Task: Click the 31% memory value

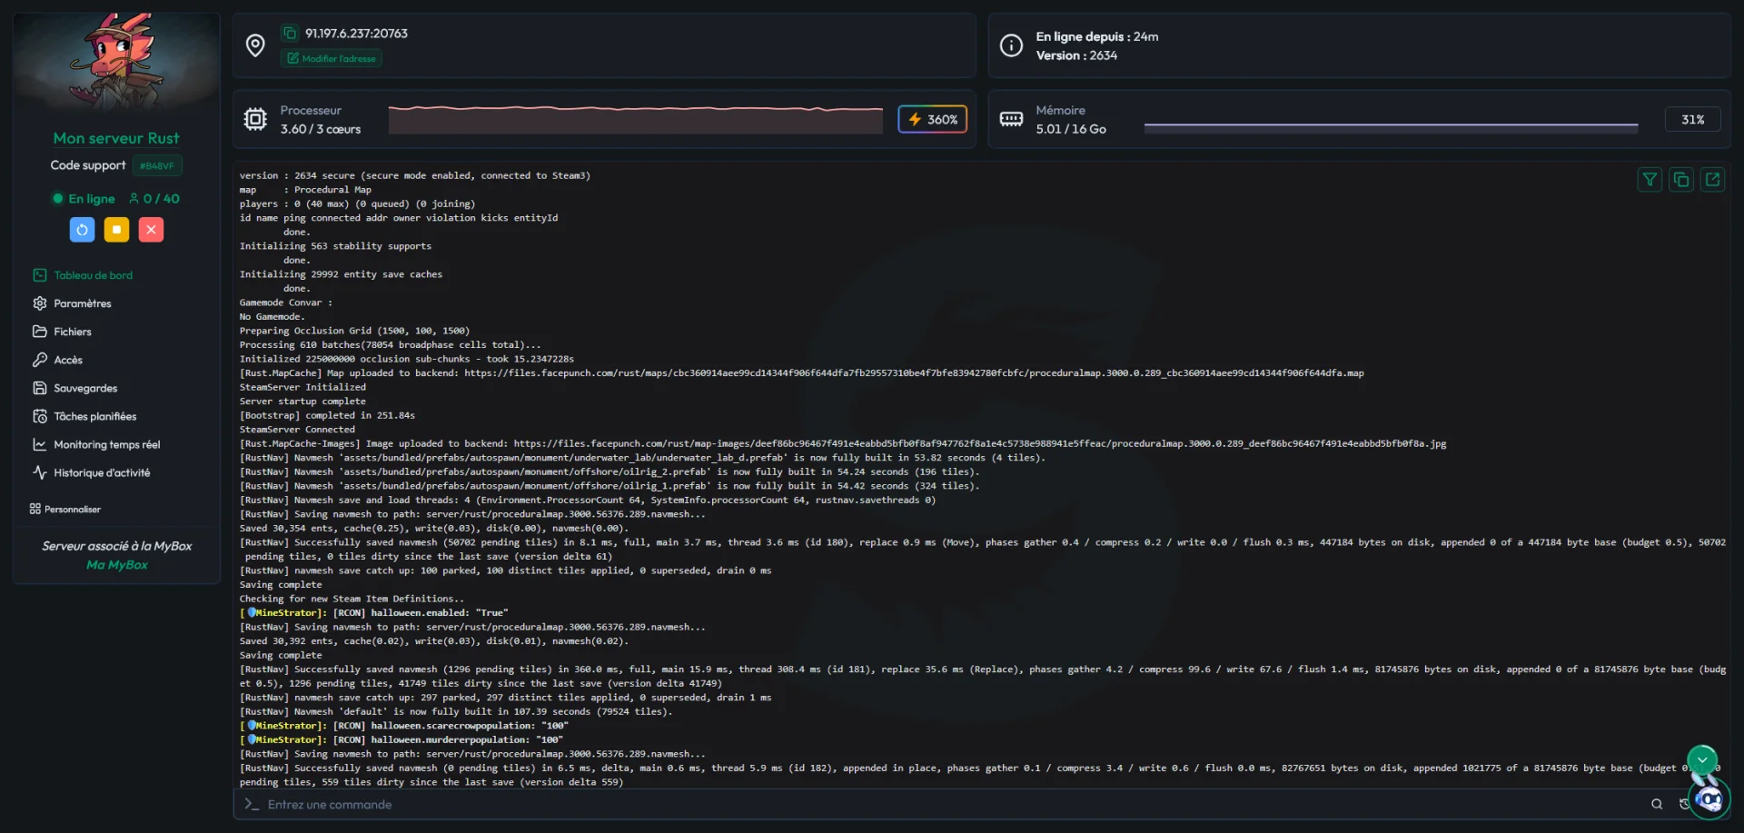Action: point(1692,119)
